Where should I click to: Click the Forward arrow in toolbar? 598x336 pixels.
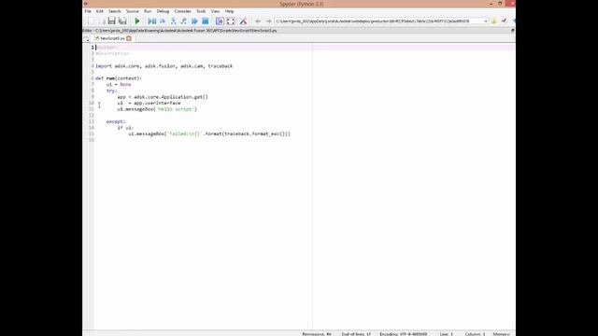(268, 21)
